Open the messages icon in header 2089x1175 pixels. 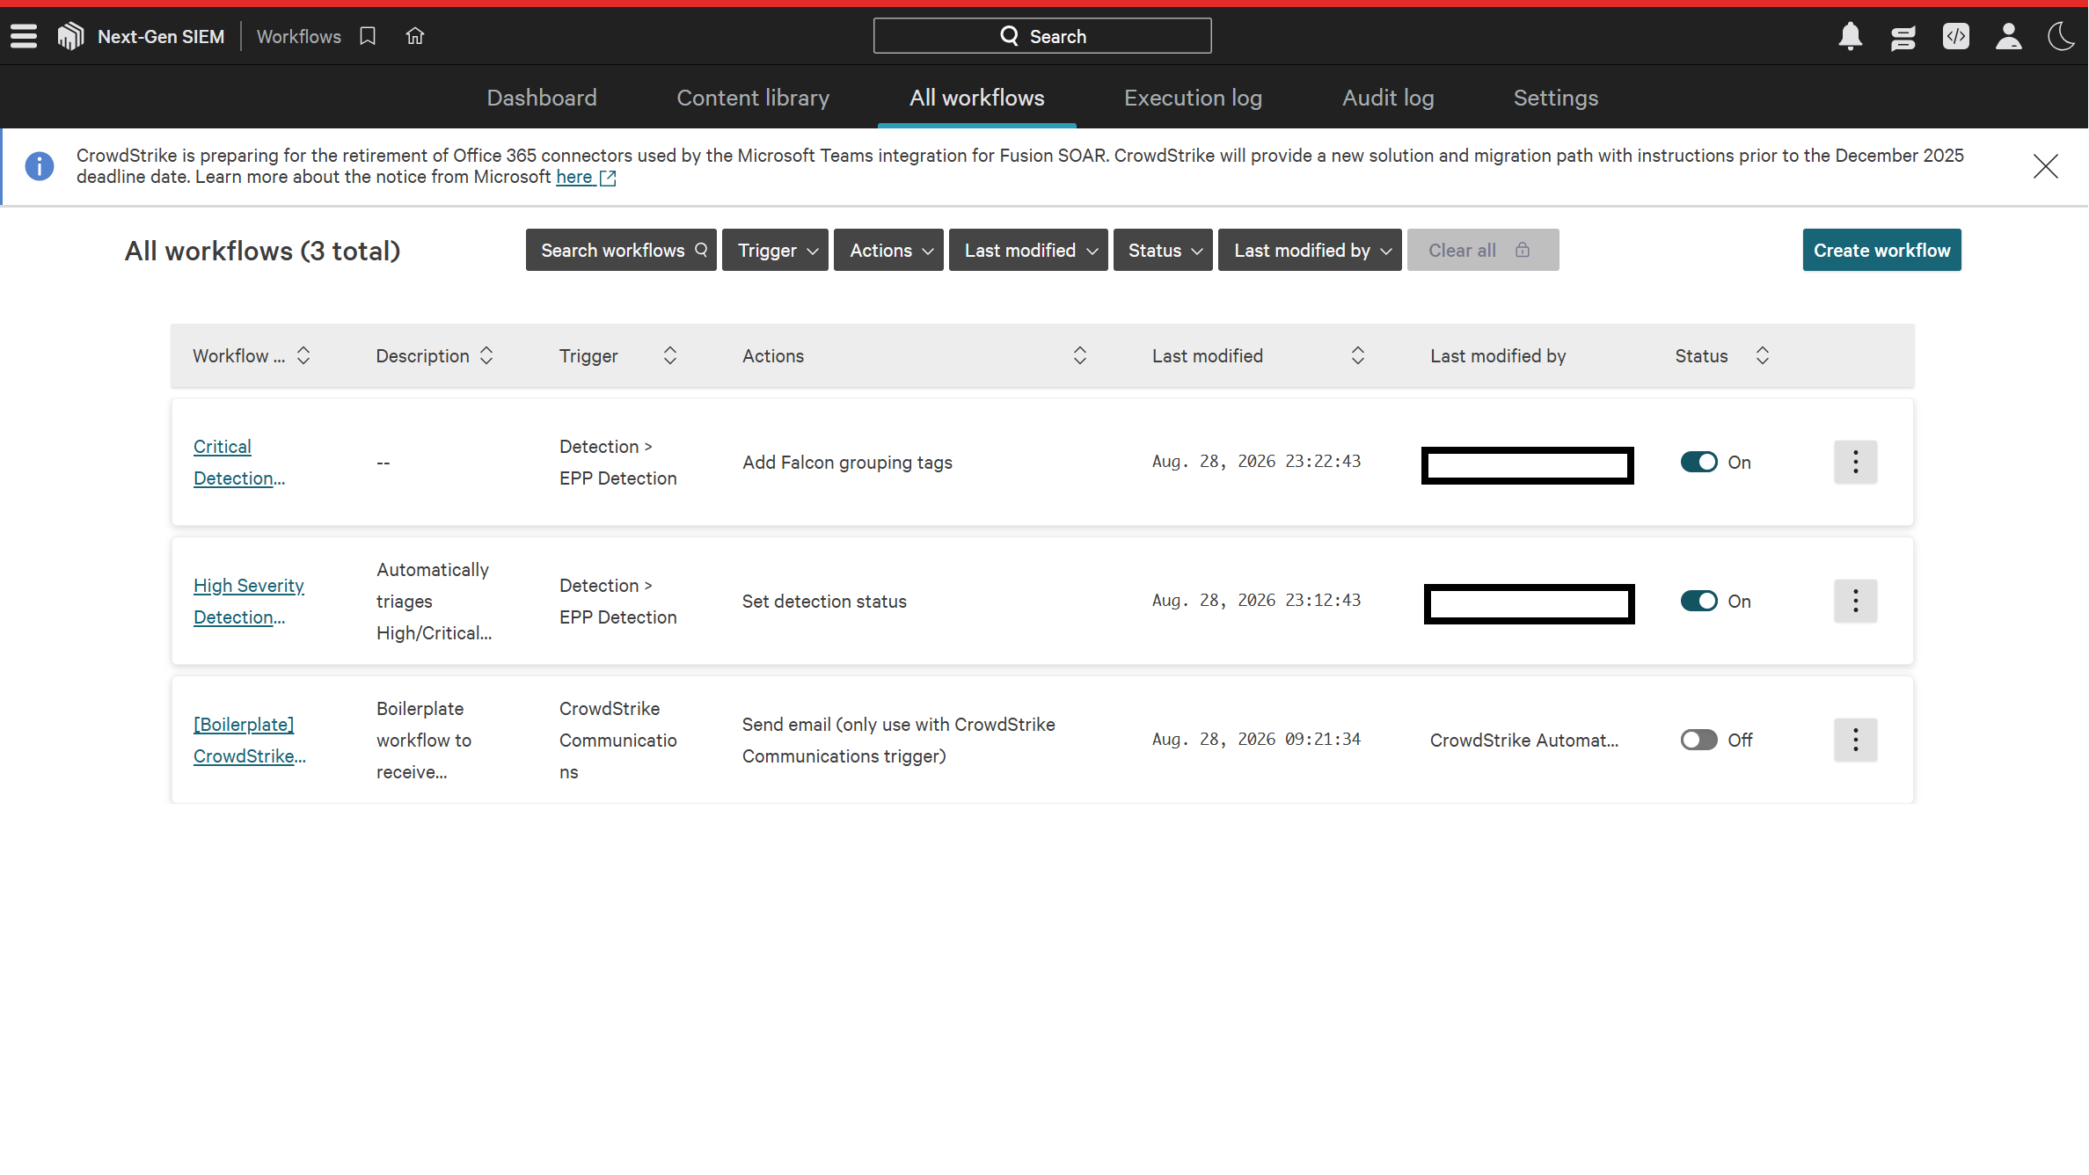coord(1903,37)
